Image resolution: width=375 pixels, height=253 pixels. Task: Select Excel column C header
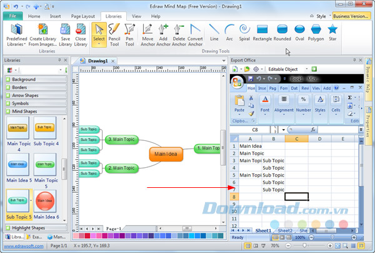pyautogui.click(x=296, y=139)
